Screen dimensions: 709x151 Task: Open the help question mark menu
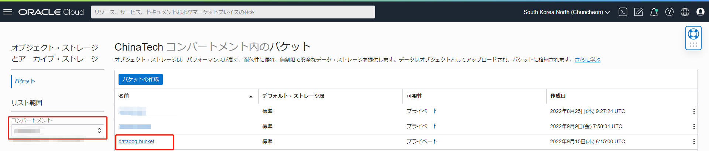point(669,12)
